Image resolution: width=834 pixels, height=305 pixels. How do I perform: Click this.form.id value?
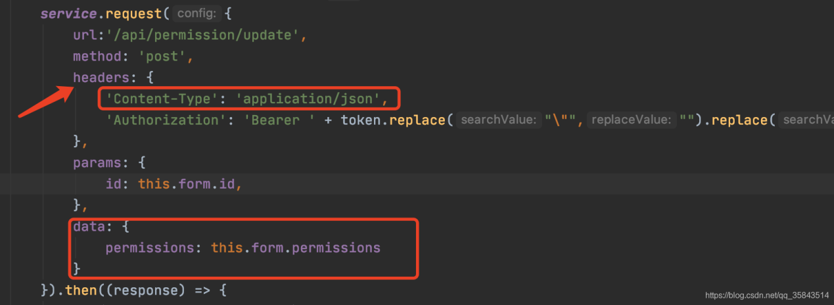[x=186, y=184]
